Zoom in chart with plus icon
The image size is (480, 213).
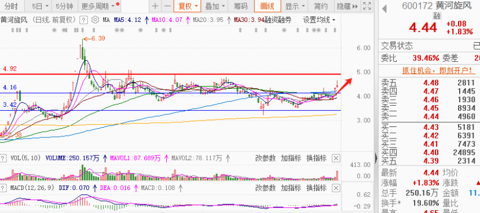[x=156, y=6]
